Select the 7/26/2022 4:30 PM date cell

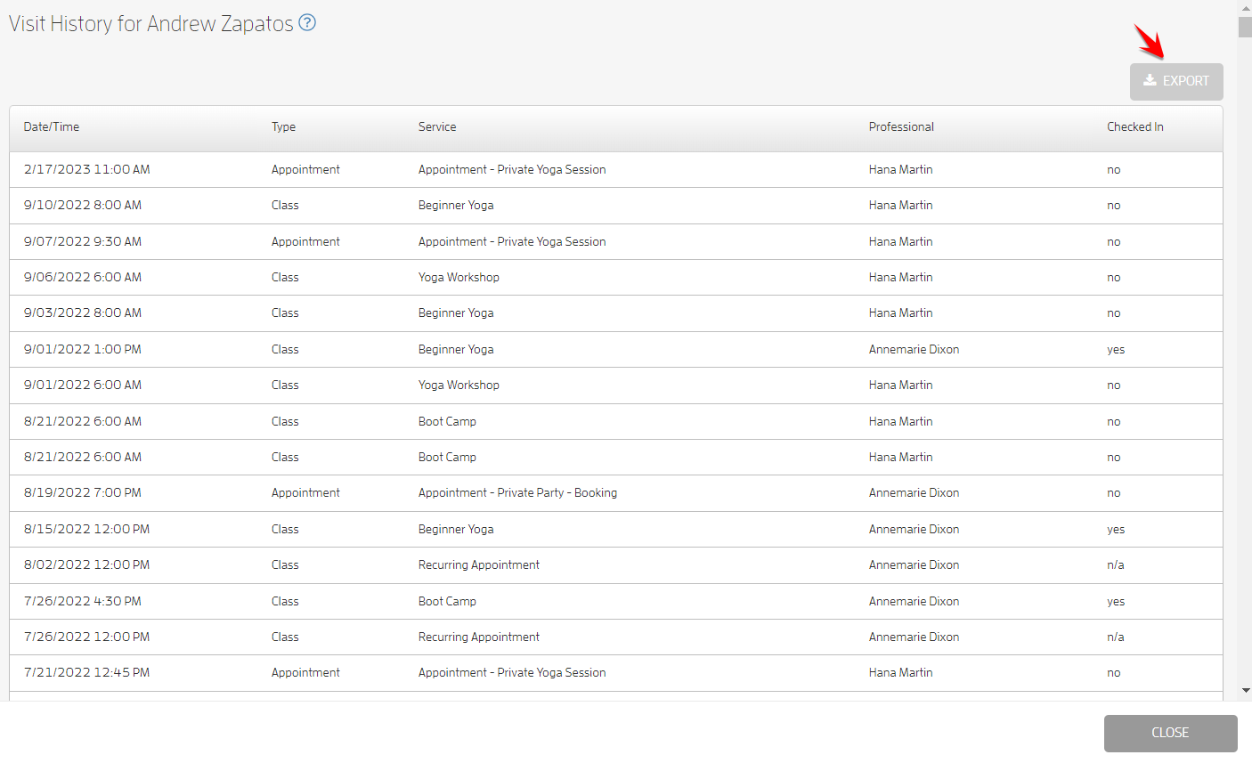tap(83, 601)
